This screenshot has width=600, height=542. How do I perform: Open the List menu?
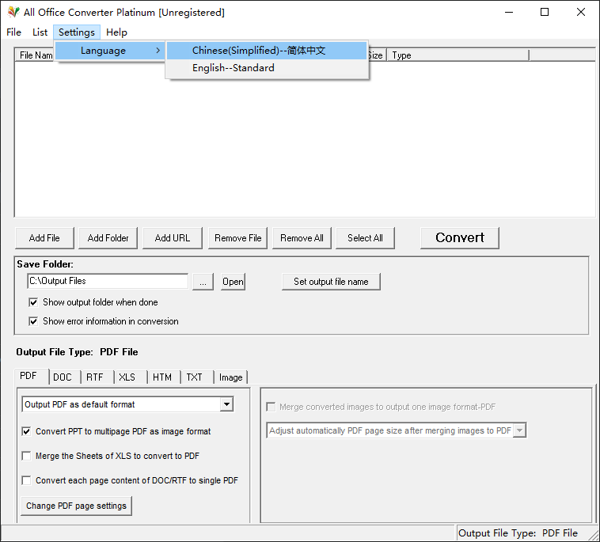coord(40,32)
